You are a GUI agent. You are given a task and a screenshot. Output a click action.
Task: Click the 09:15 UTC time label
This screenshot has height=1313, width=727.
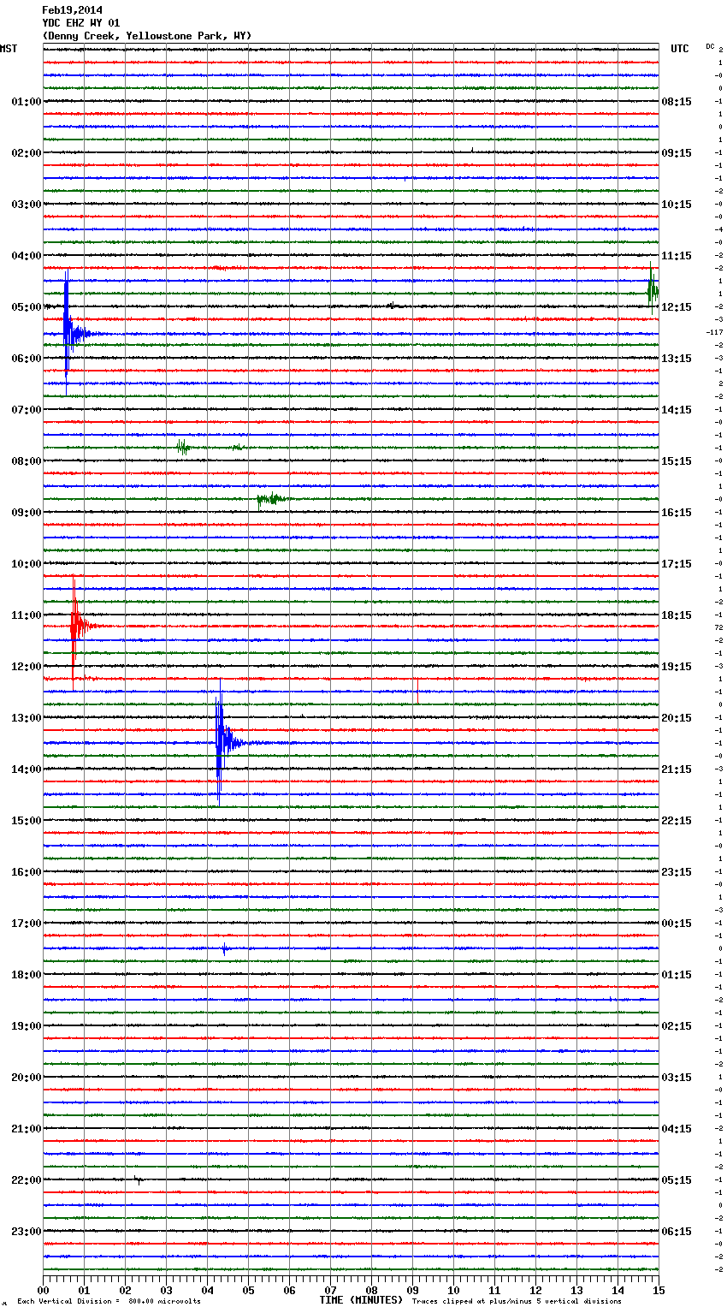click(x=677, y=153)
